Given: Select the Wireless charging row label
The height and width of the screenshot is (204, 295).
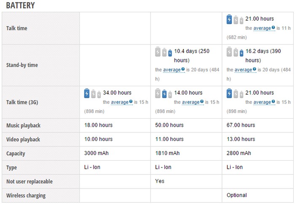Looking at the screenshot, I should (x=26, y=196).
